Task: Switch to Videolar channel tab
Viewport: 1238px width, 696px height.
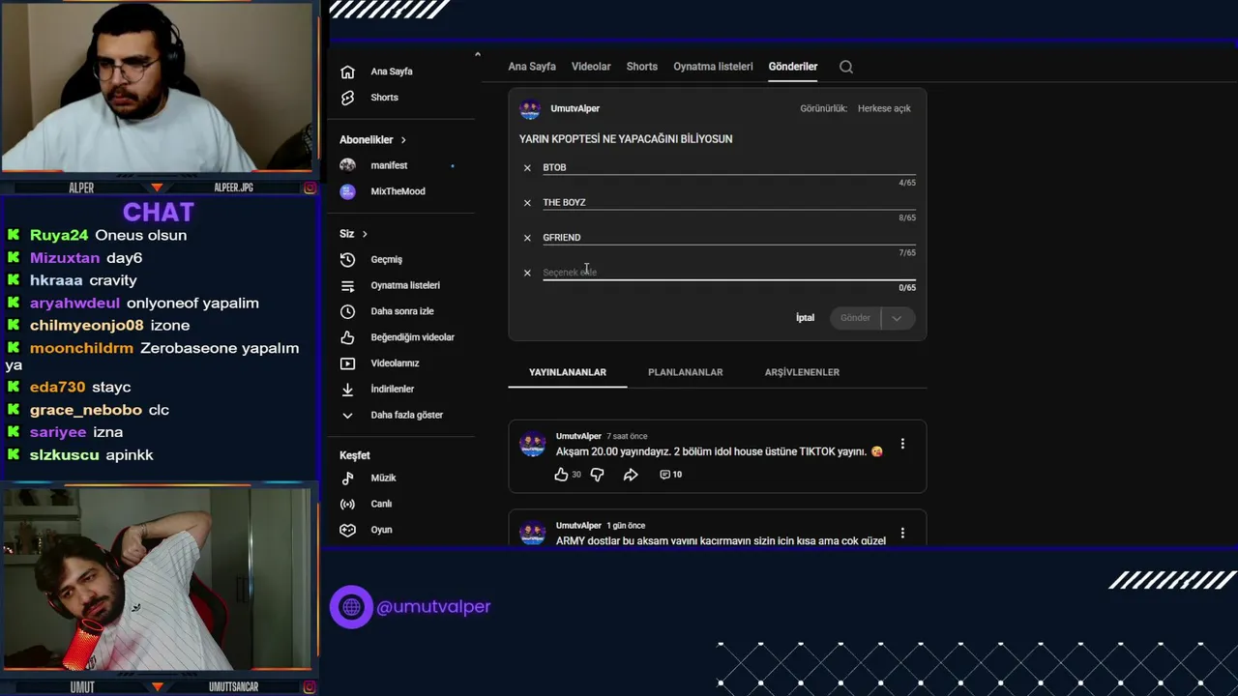Action: 591,67
